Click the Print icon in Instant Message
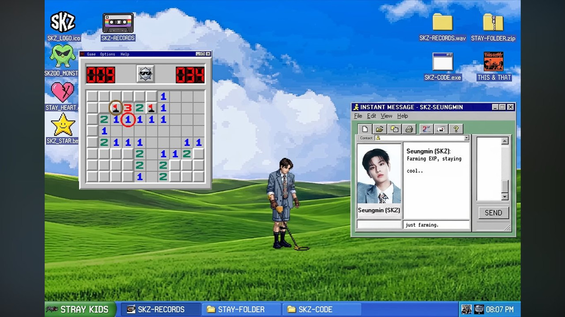The width and height of the screenshot is (565, 317). click(x=409, y=129)
